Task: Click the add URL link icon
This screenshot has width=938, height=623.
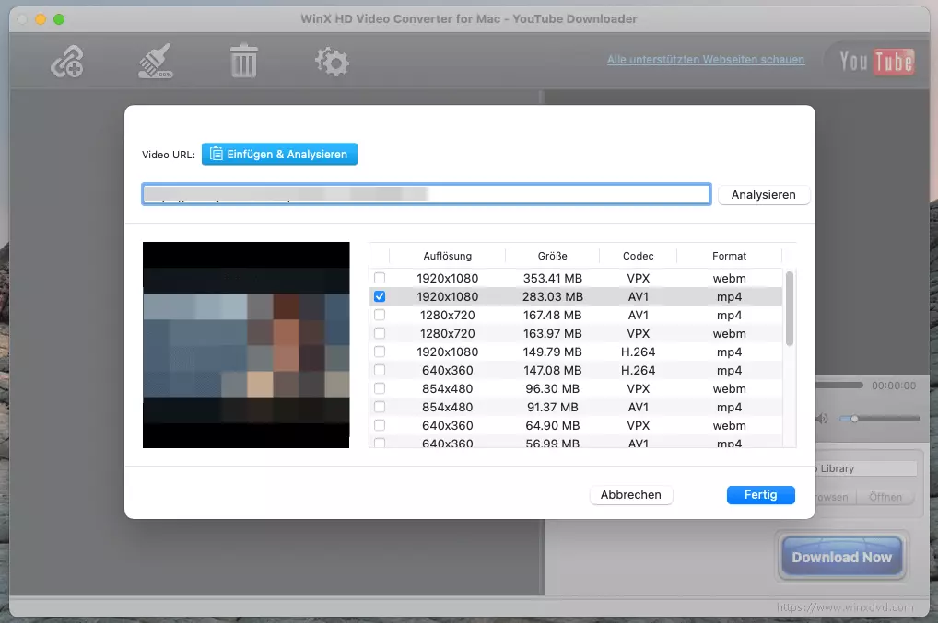Action: (66, 62)
